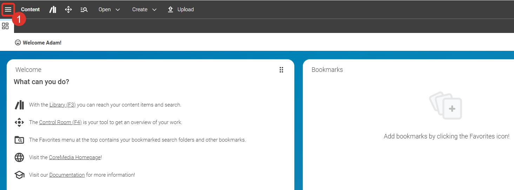
Task: Click the Control Room icon in Welcome widget
Action: click(19, 122)
